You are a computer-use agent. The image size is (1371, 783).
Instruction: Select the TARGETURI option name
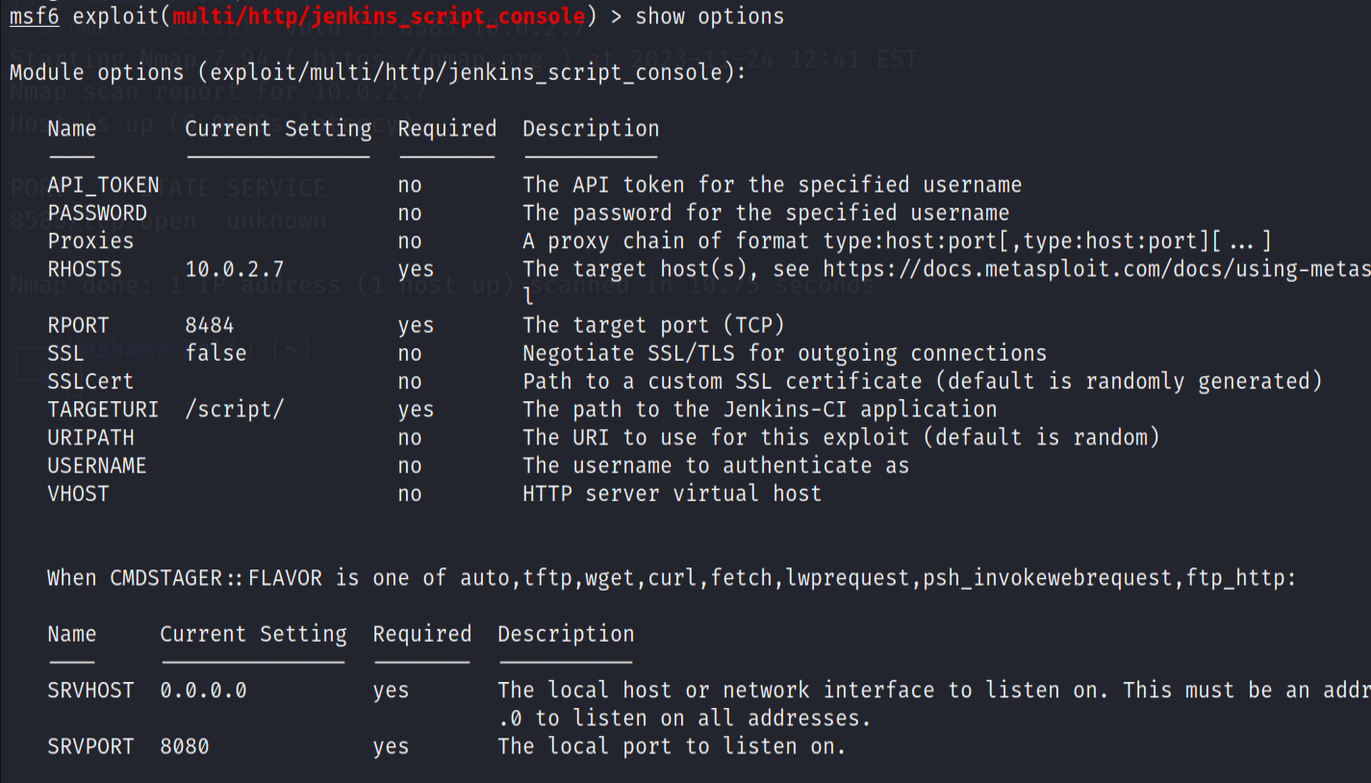pyautogui.click(x=103, y=410)
